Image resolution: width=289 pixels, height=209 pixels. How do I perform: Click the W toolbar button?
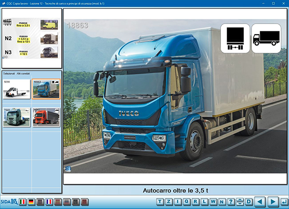[x=213, y=202]
